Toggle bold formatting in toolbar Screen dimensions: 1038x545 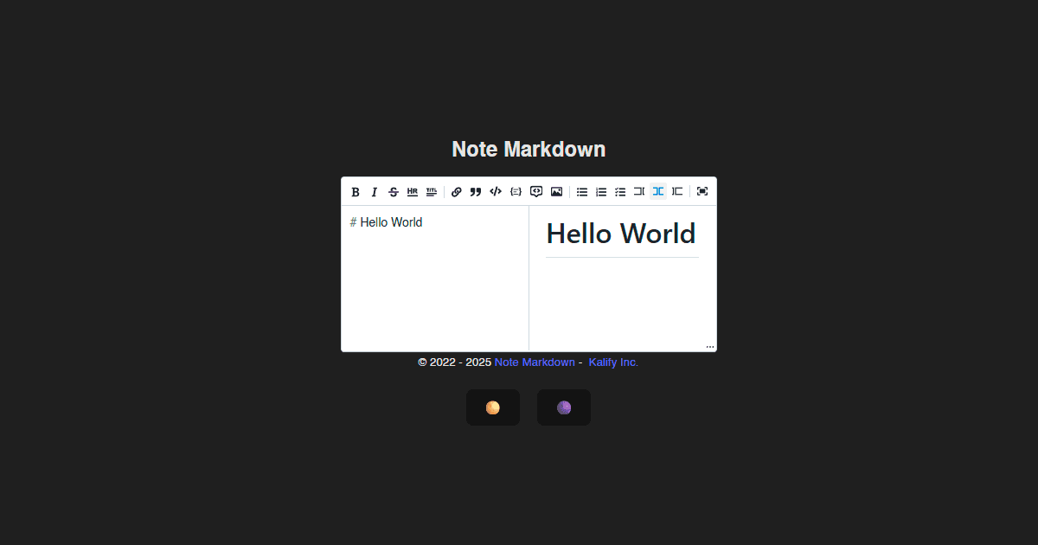click(x=356, y=192)
